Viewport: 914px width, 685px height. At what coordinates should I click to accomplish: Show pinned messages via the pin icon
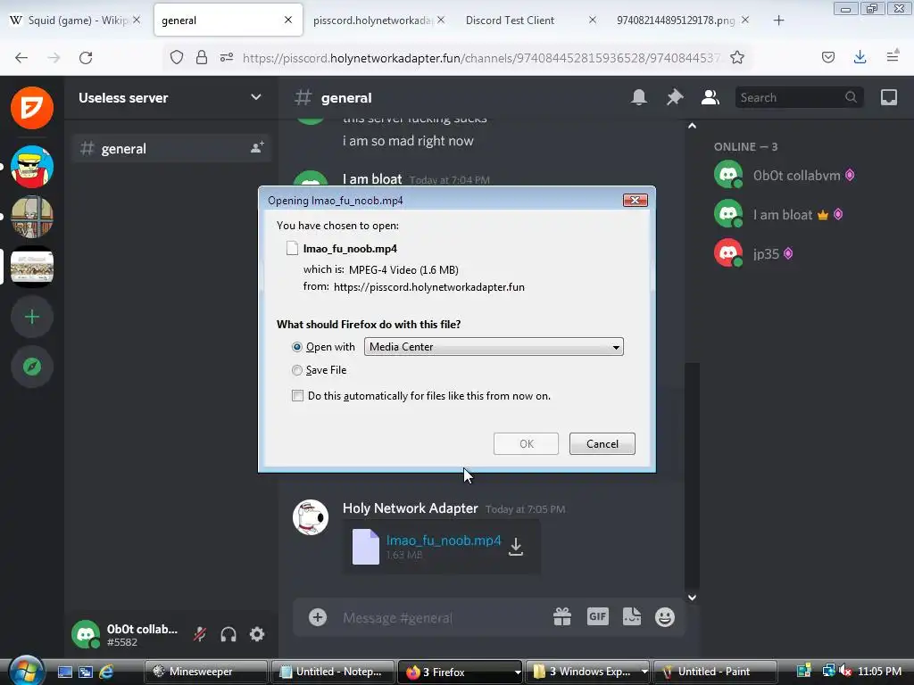coord(675,97)
